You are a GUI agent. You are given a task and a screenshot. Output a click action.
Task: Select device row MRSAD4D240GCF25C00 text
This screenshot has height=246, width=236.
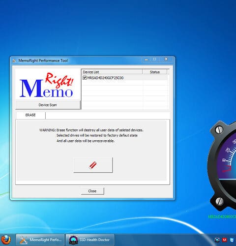pos(105,78)
